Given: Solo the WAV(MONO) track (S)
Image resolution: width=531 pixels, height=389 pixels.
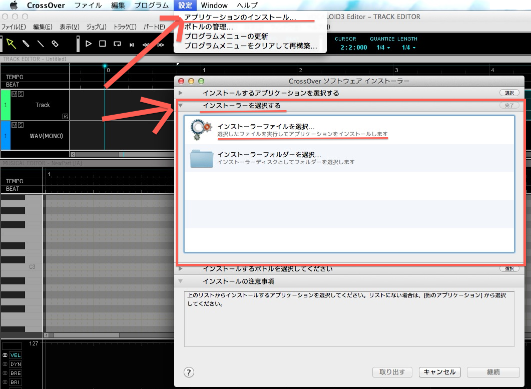Looking at the screenshot, I should pyautogui.click(x=21, y=125).
